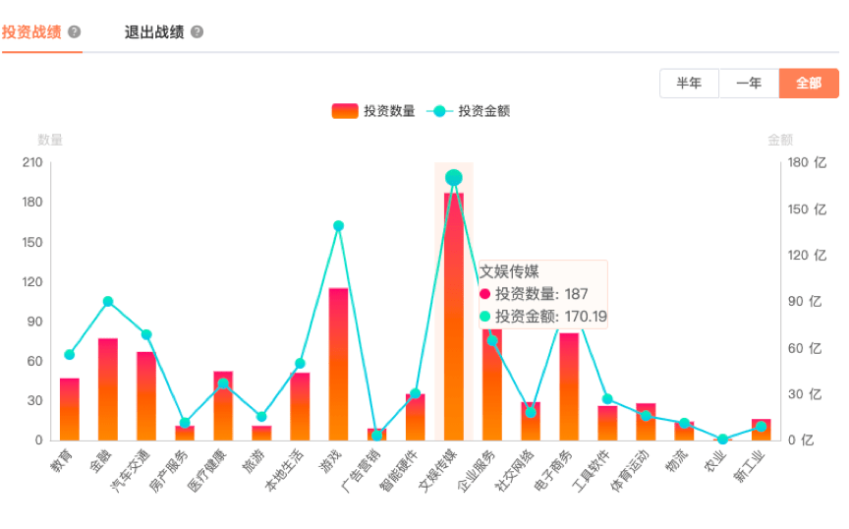
Task: Click the 游戏 bar in chart
Action: [338, 364]
